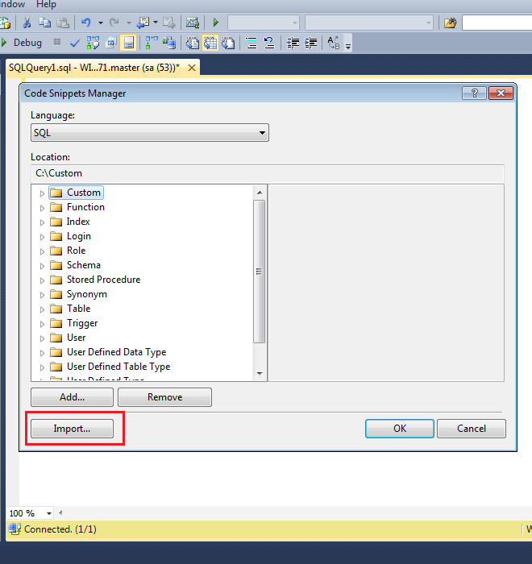Click the folder-search icon in top toolbar
The height and width of the screenshot is (564, 532).
451,23
